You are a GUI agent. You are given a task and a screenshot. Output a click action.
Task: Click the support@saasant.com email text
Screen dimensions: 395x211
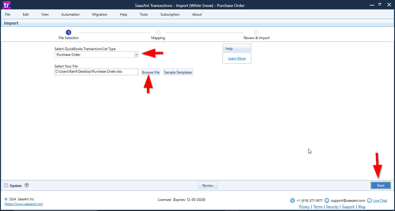click(x=348, y=201)
